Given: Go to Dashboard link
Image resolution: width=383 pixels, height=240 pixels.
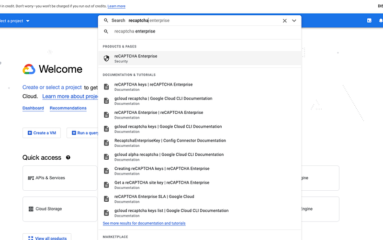Looking at the screenshot, I should pos(33,108).
